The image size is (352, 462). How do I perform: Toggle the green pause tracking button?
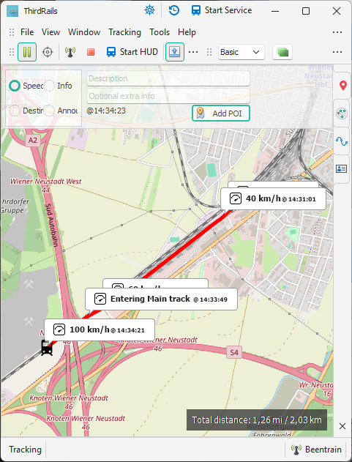coord(27,52)
